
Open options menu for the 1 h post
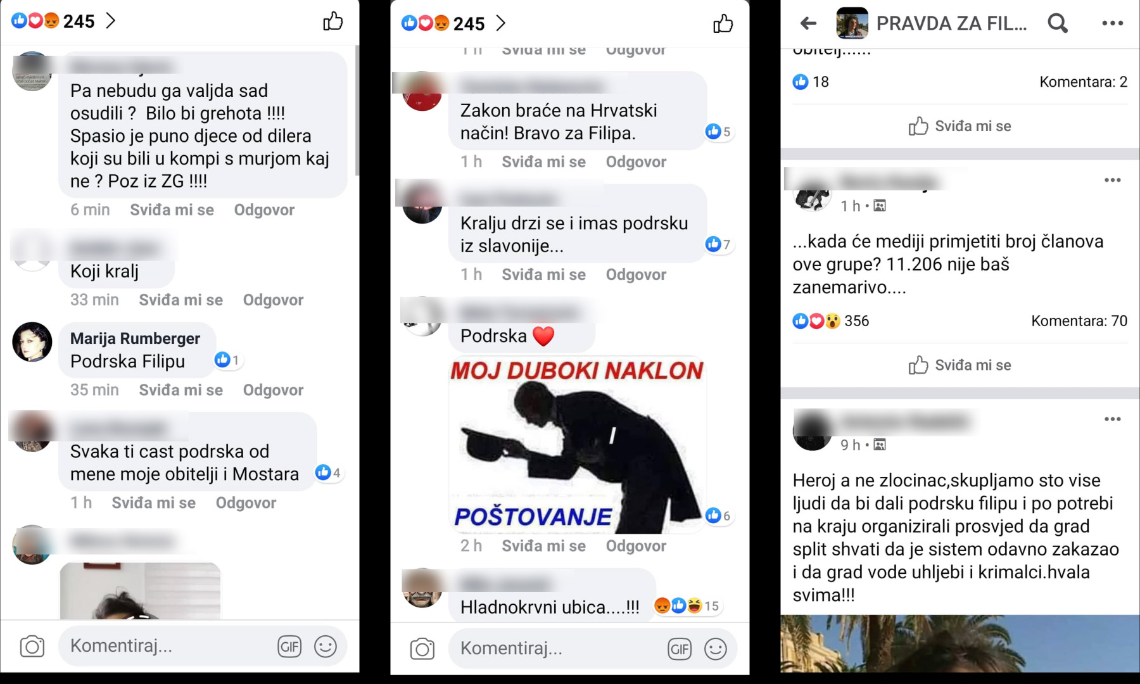tap(1113, 180)
